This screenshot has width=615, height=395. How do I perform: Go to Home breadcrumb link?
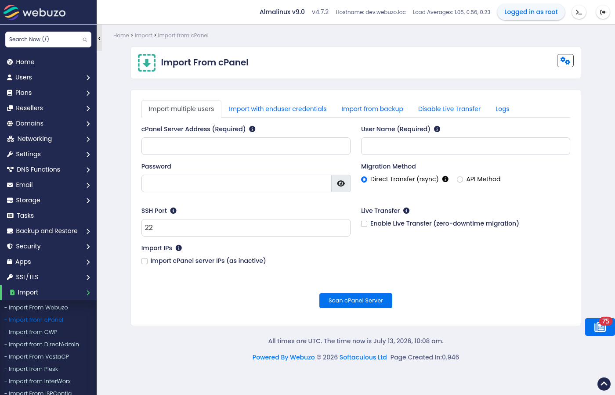coord(121,36)
